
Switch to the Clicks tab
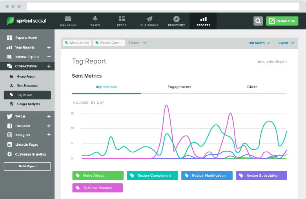(252, 87)
